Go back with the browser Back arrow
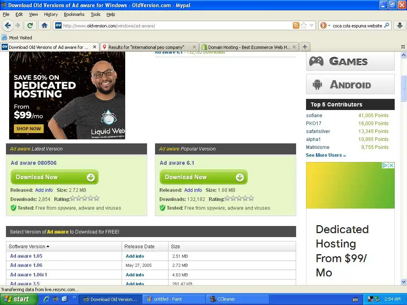407x305 pixels. pyautogui.click(x=8, y=25)
